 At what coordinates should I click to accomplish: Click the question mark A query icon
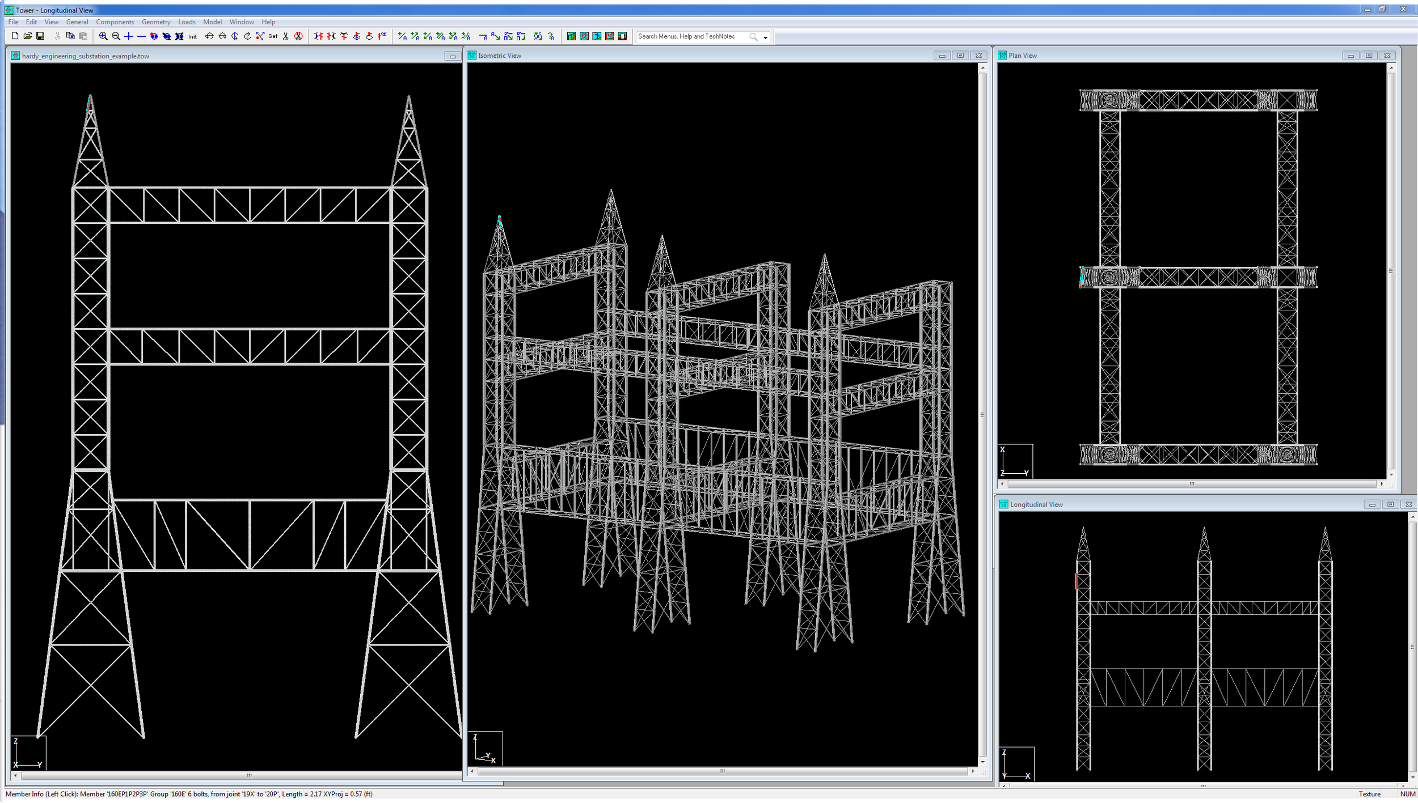pyautogui.click(x=551, y=36)
